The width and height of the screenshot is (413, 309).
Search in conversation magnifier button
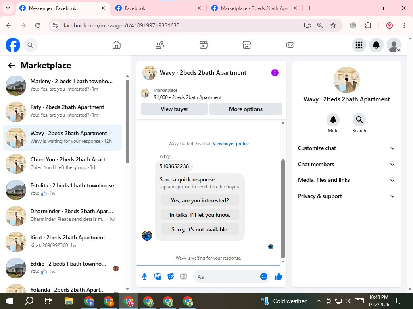click(359, 120)
